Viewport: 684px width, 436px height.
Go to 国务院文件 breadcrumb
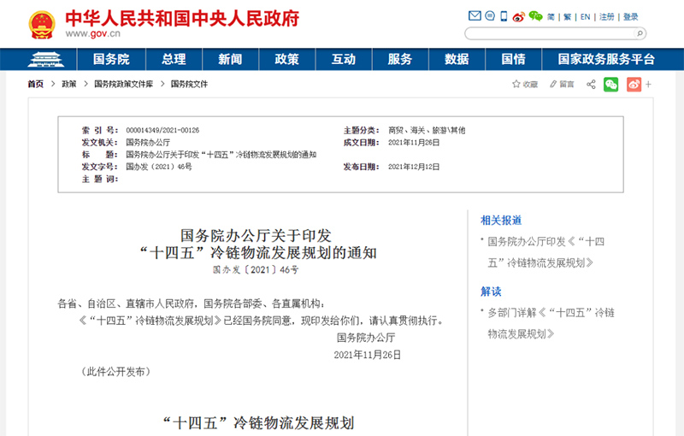click(x=189, y=84)
